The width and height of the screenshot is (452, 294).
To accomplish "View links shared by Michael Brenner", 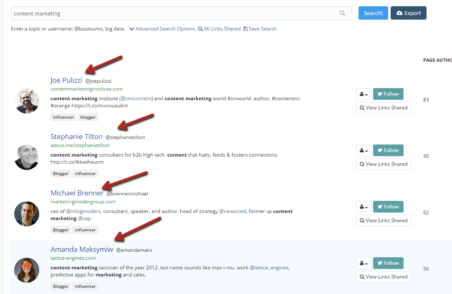I will click(x=384, y=220).
